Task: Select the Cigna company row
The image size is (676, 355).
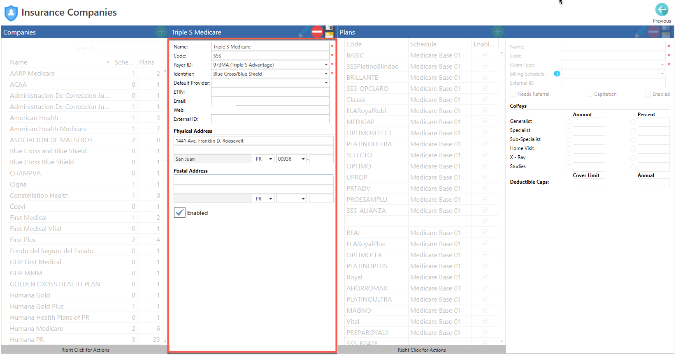Action: coord(85,184)
